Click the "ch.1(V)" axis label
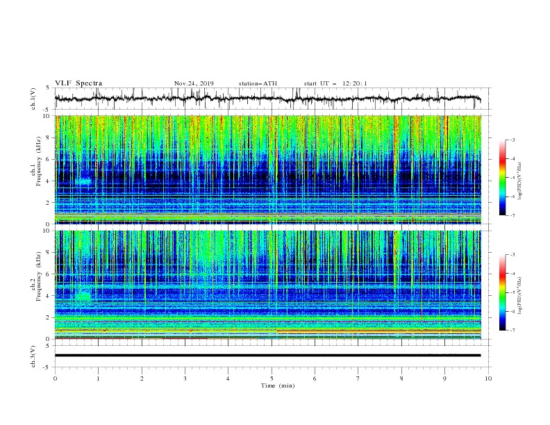 click(33, 99)
